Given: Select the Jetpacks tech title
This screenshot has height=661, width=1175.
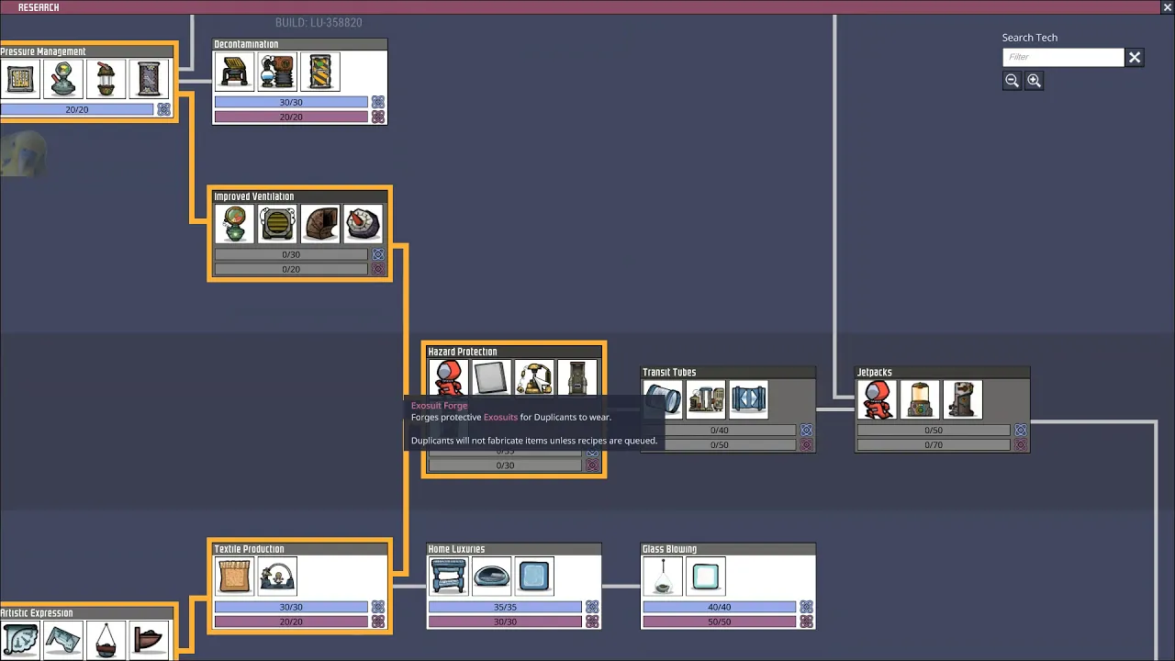Looking at the screenshot, I should point(875,372).
